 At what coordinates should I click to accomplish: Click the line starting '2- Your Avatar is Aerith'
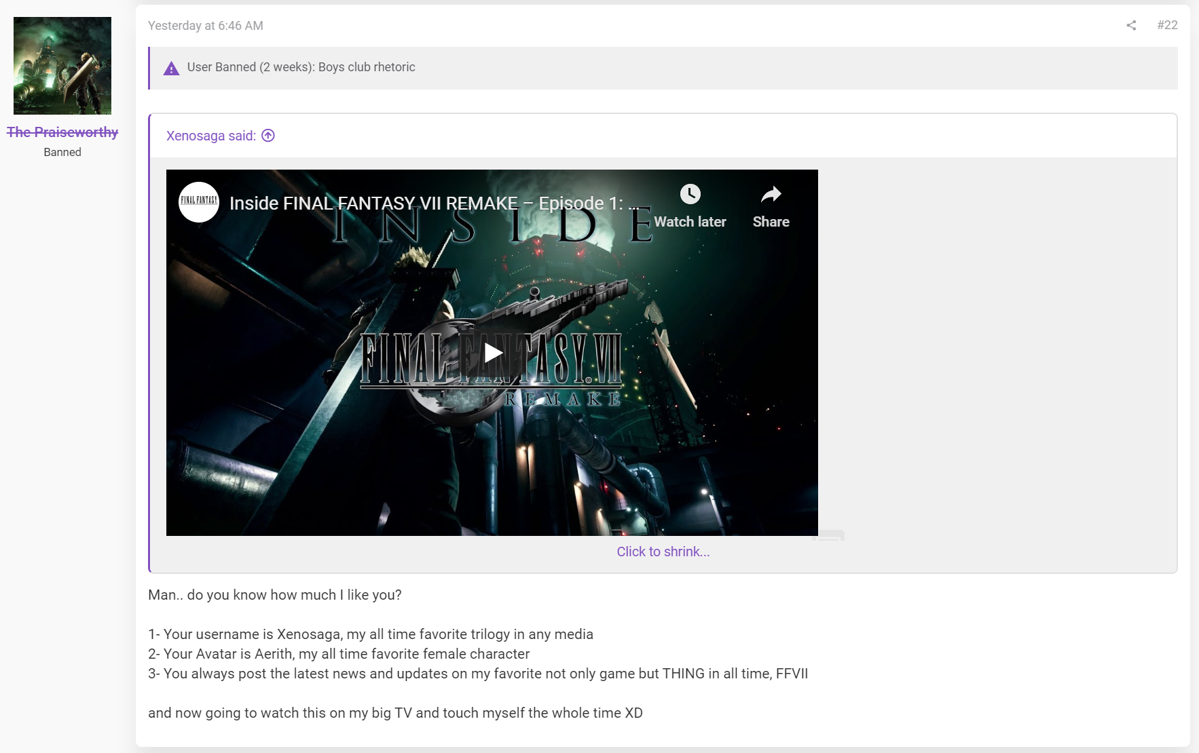coord(339,654)
